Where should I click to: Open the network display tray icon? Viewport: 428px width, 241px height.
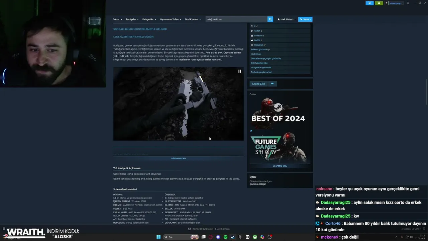[x=406, y=237]
